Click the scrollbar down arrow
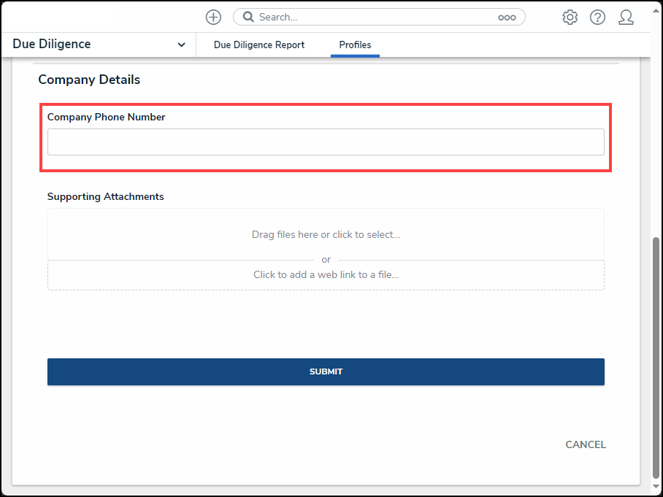 (656, 486)
